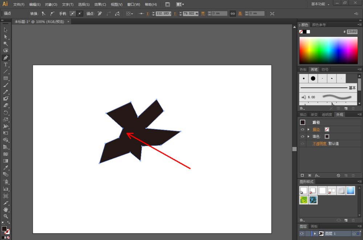Hide layer 图层 1 with eye icon

pyautogui.click(x=302, y=234)
